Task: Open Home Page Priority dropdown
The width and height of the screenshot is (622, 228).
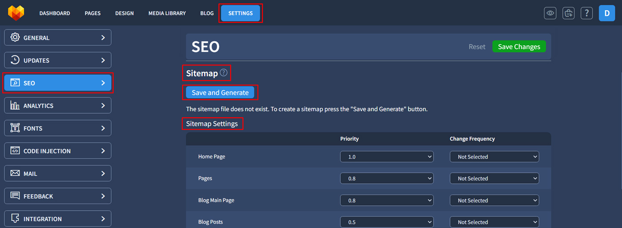Action: coord(387,157)
